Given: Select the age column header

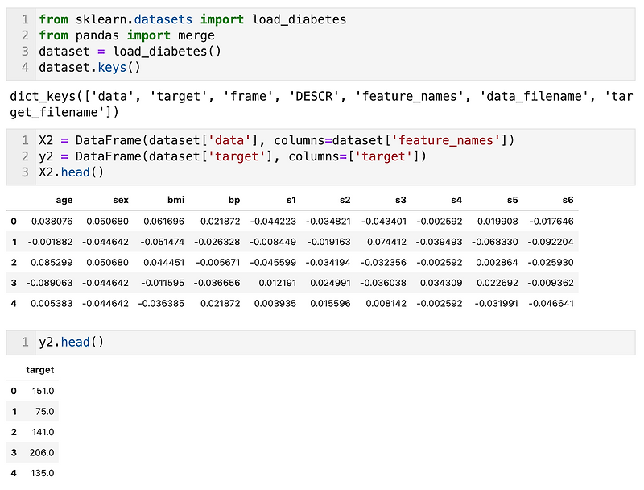Looking at the screenshot, I should [x=64, y=200].
